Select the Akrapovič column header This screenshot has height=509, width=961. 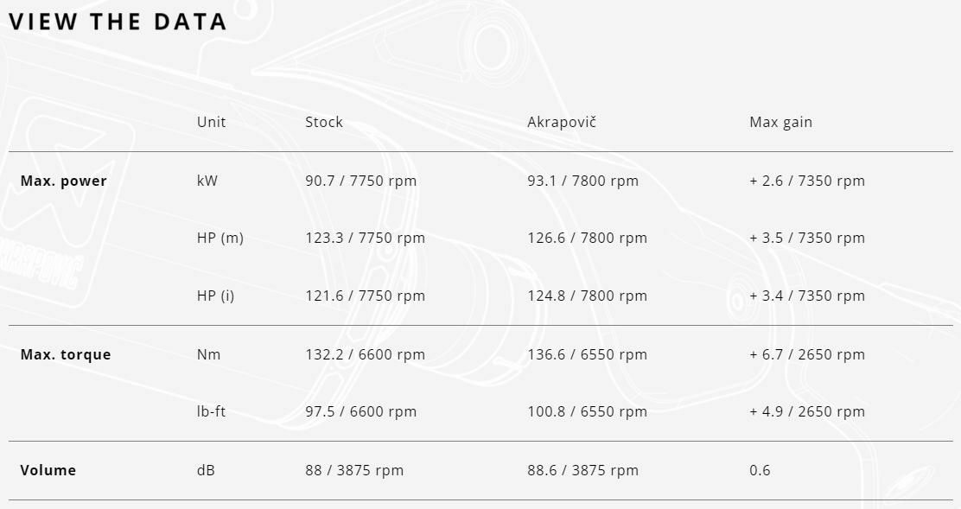pos(562,122)
